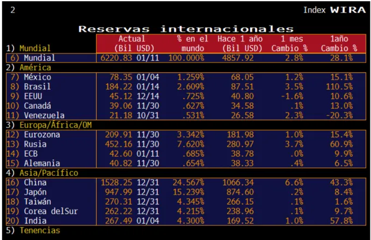
Task: Click the Actual (Bil USD) column header
Action: click(134, 44)
